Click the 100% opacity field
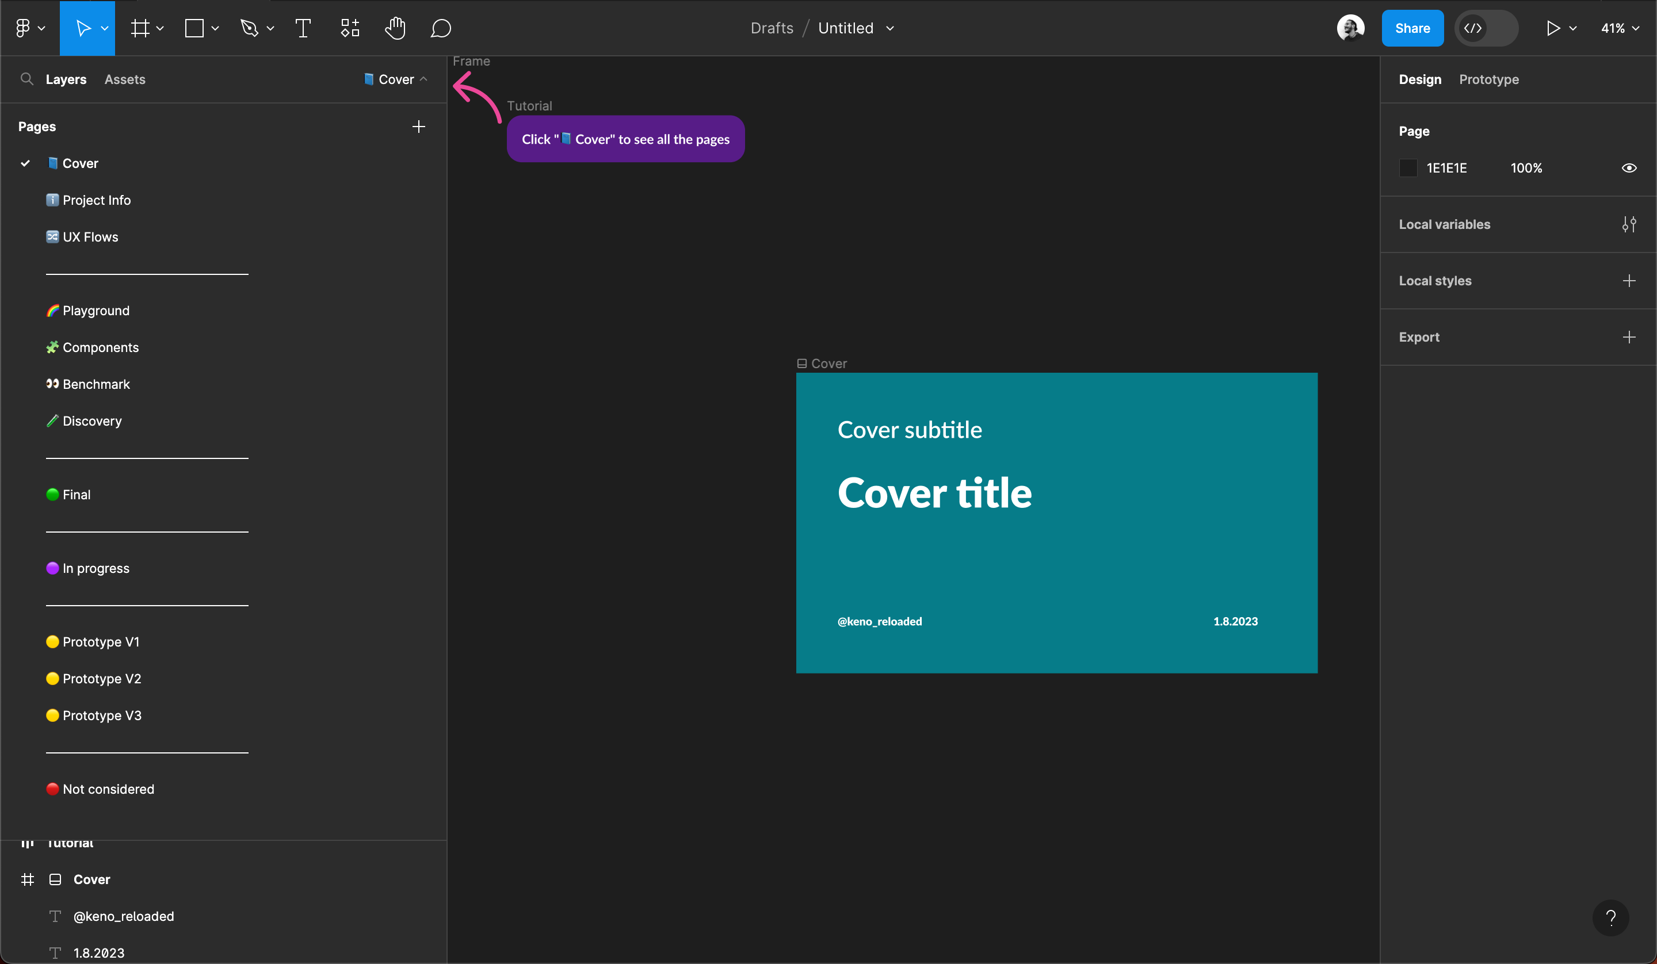Image resolution: width=1657 pixels, height=964 pixels. click(x=1526, y=168)
